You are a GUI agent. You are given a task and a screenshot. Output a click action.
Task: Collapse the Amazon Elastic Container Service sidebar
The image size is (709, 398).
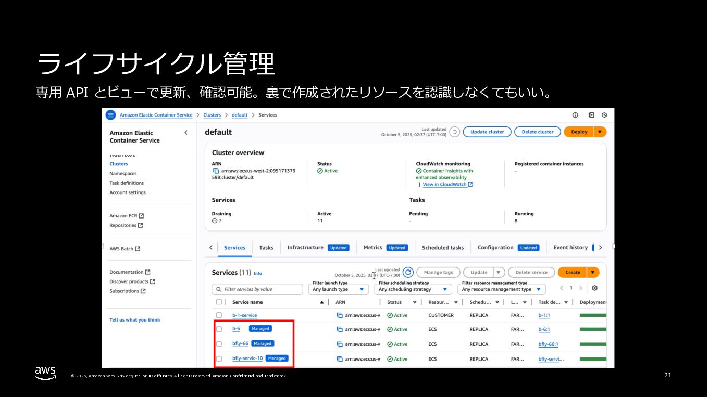(186, 133)
